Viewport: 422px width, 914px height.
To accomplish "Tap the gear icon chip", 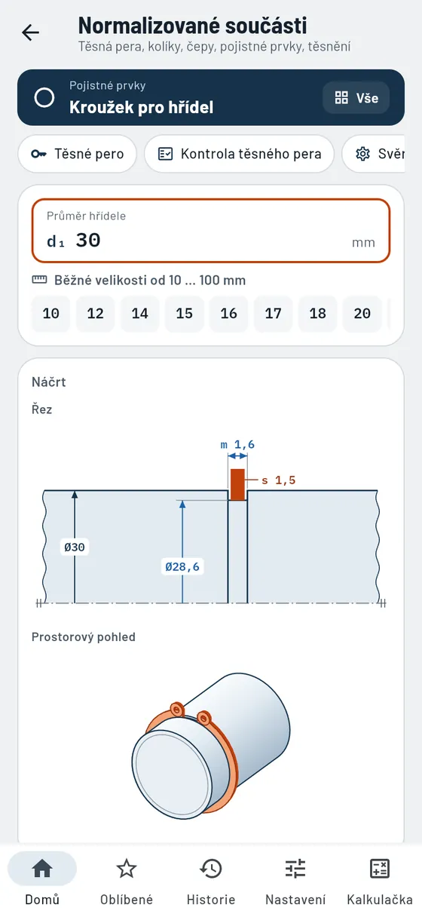I will (x=381, y=154).
